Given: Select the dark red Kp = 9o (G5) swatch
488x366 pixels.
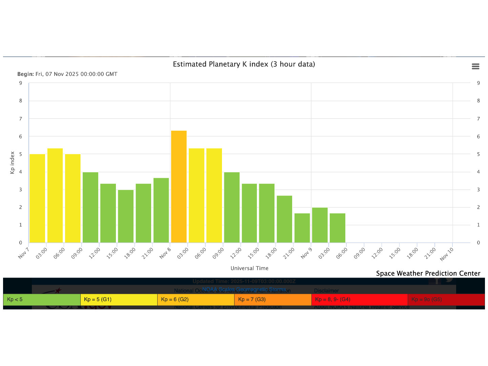Looking at the screenshot, I should pyautogui.click(x=446, y=300).
